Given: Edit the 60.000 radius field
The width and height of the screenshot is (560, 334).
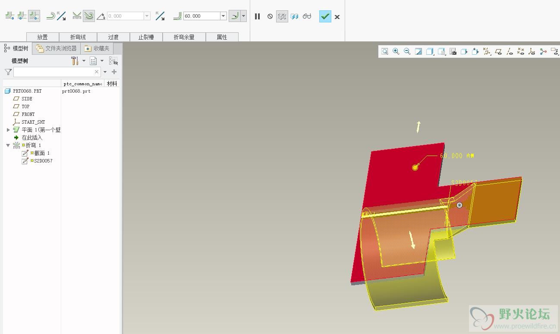Looking at the screenshot, I should [201, 16].
